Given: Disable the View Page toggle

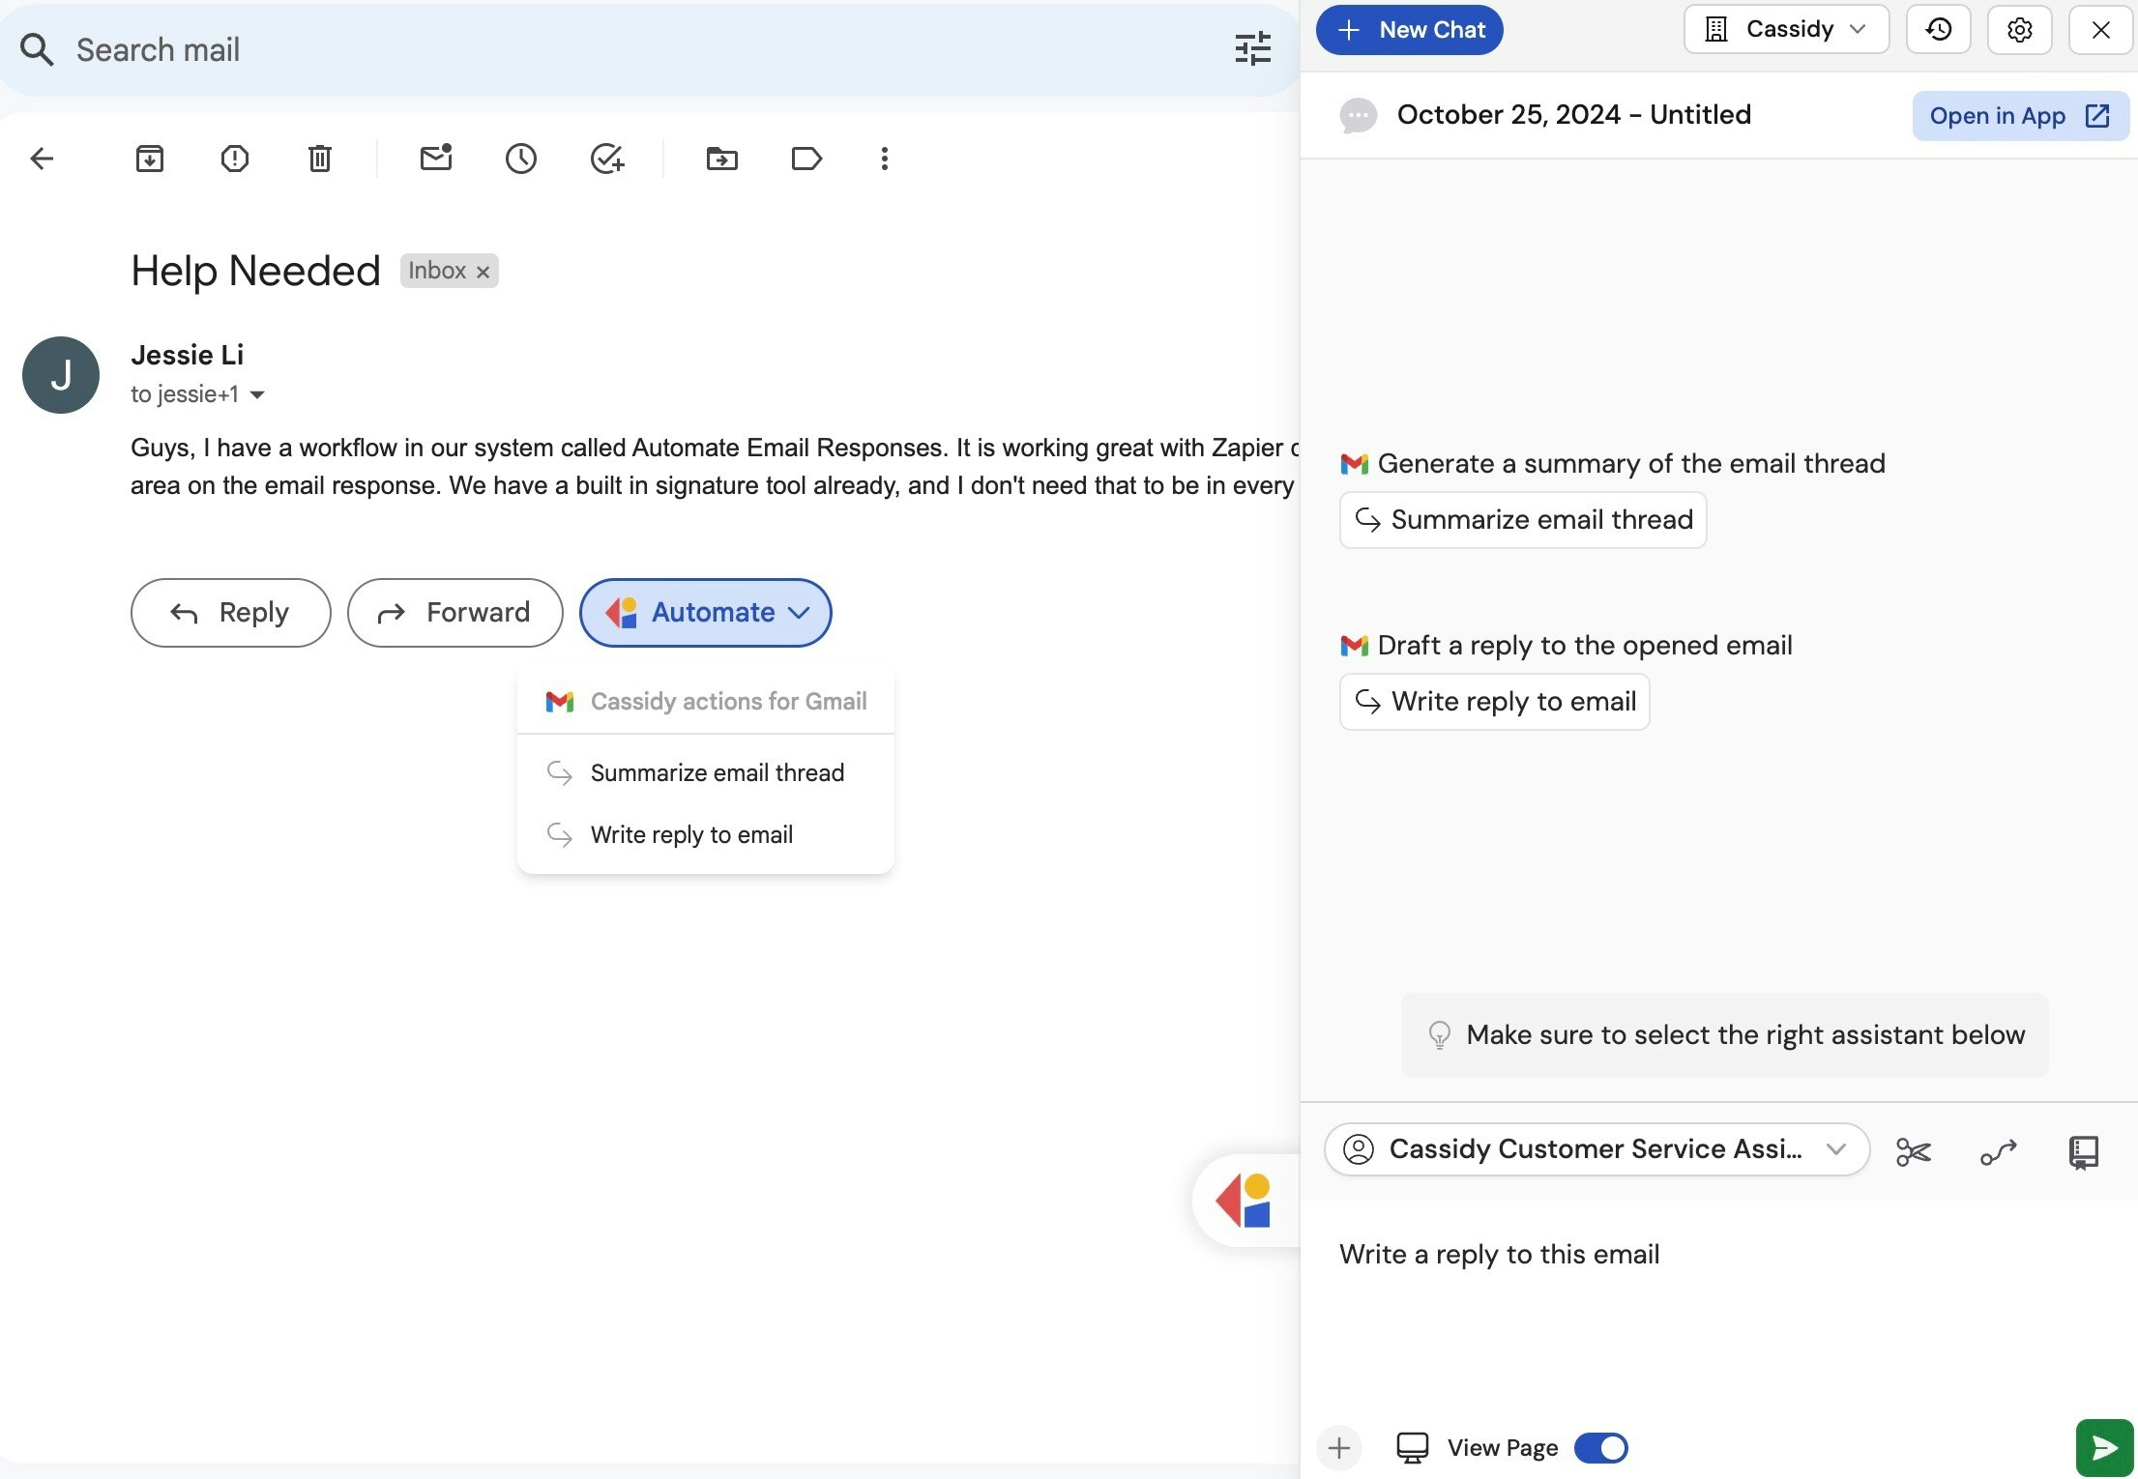Looking at the screenshot, I should point(1600,1447).
